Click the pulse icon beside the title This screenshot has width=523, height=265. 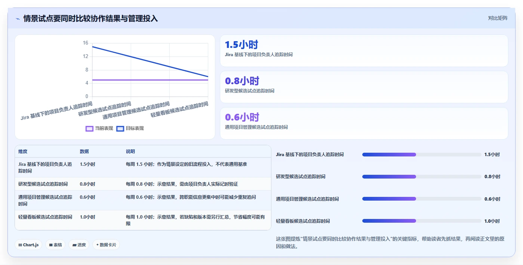pos(18,18)
